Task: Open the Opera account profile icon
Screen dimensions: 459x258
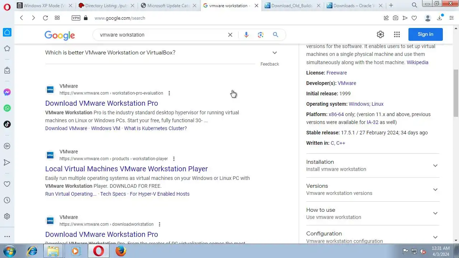Action: pos(428,18)
